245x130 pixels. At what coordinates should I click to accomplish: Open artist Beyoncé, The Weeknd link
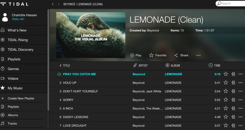(x=148, y=108)
